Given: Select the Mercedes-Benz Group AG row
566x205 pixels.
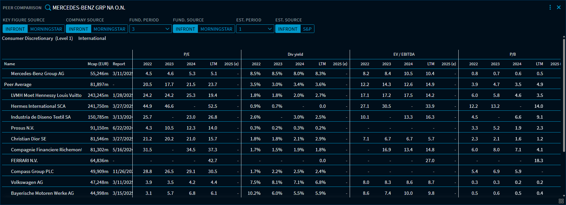Looking at the screenshot, I should click(x=38, y=73).
